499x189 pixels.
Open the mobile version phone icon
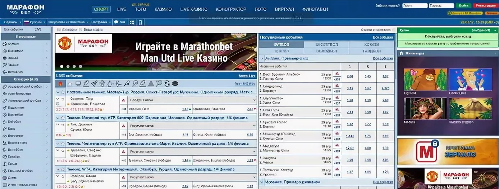coord(140,22)
